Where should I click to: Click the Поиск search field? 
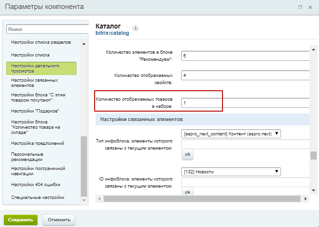(x=48, y=29)
